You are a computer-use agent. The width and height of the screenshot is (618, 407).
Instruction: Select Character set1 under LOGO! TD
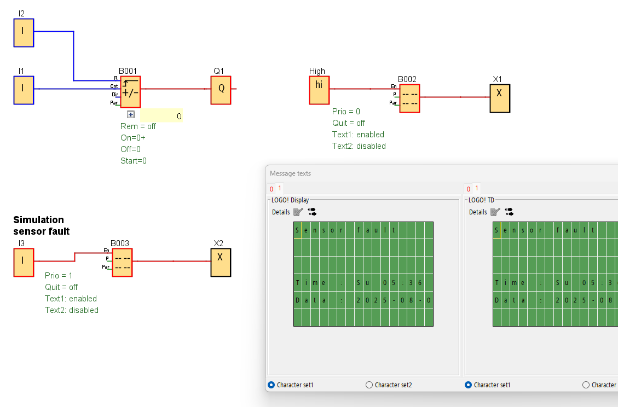coord(469,385)
